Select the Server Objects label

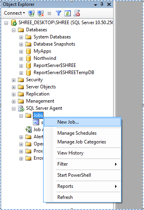coord(41,87)
